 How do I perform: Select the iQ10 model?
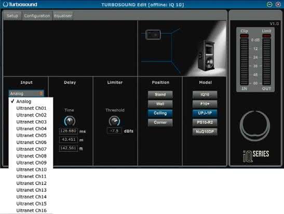(205, 94)
